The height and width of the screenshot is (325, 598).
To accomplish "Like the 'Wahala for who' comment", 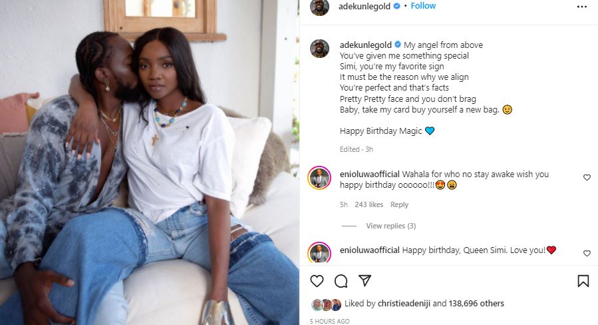I will tap(587, 178).
